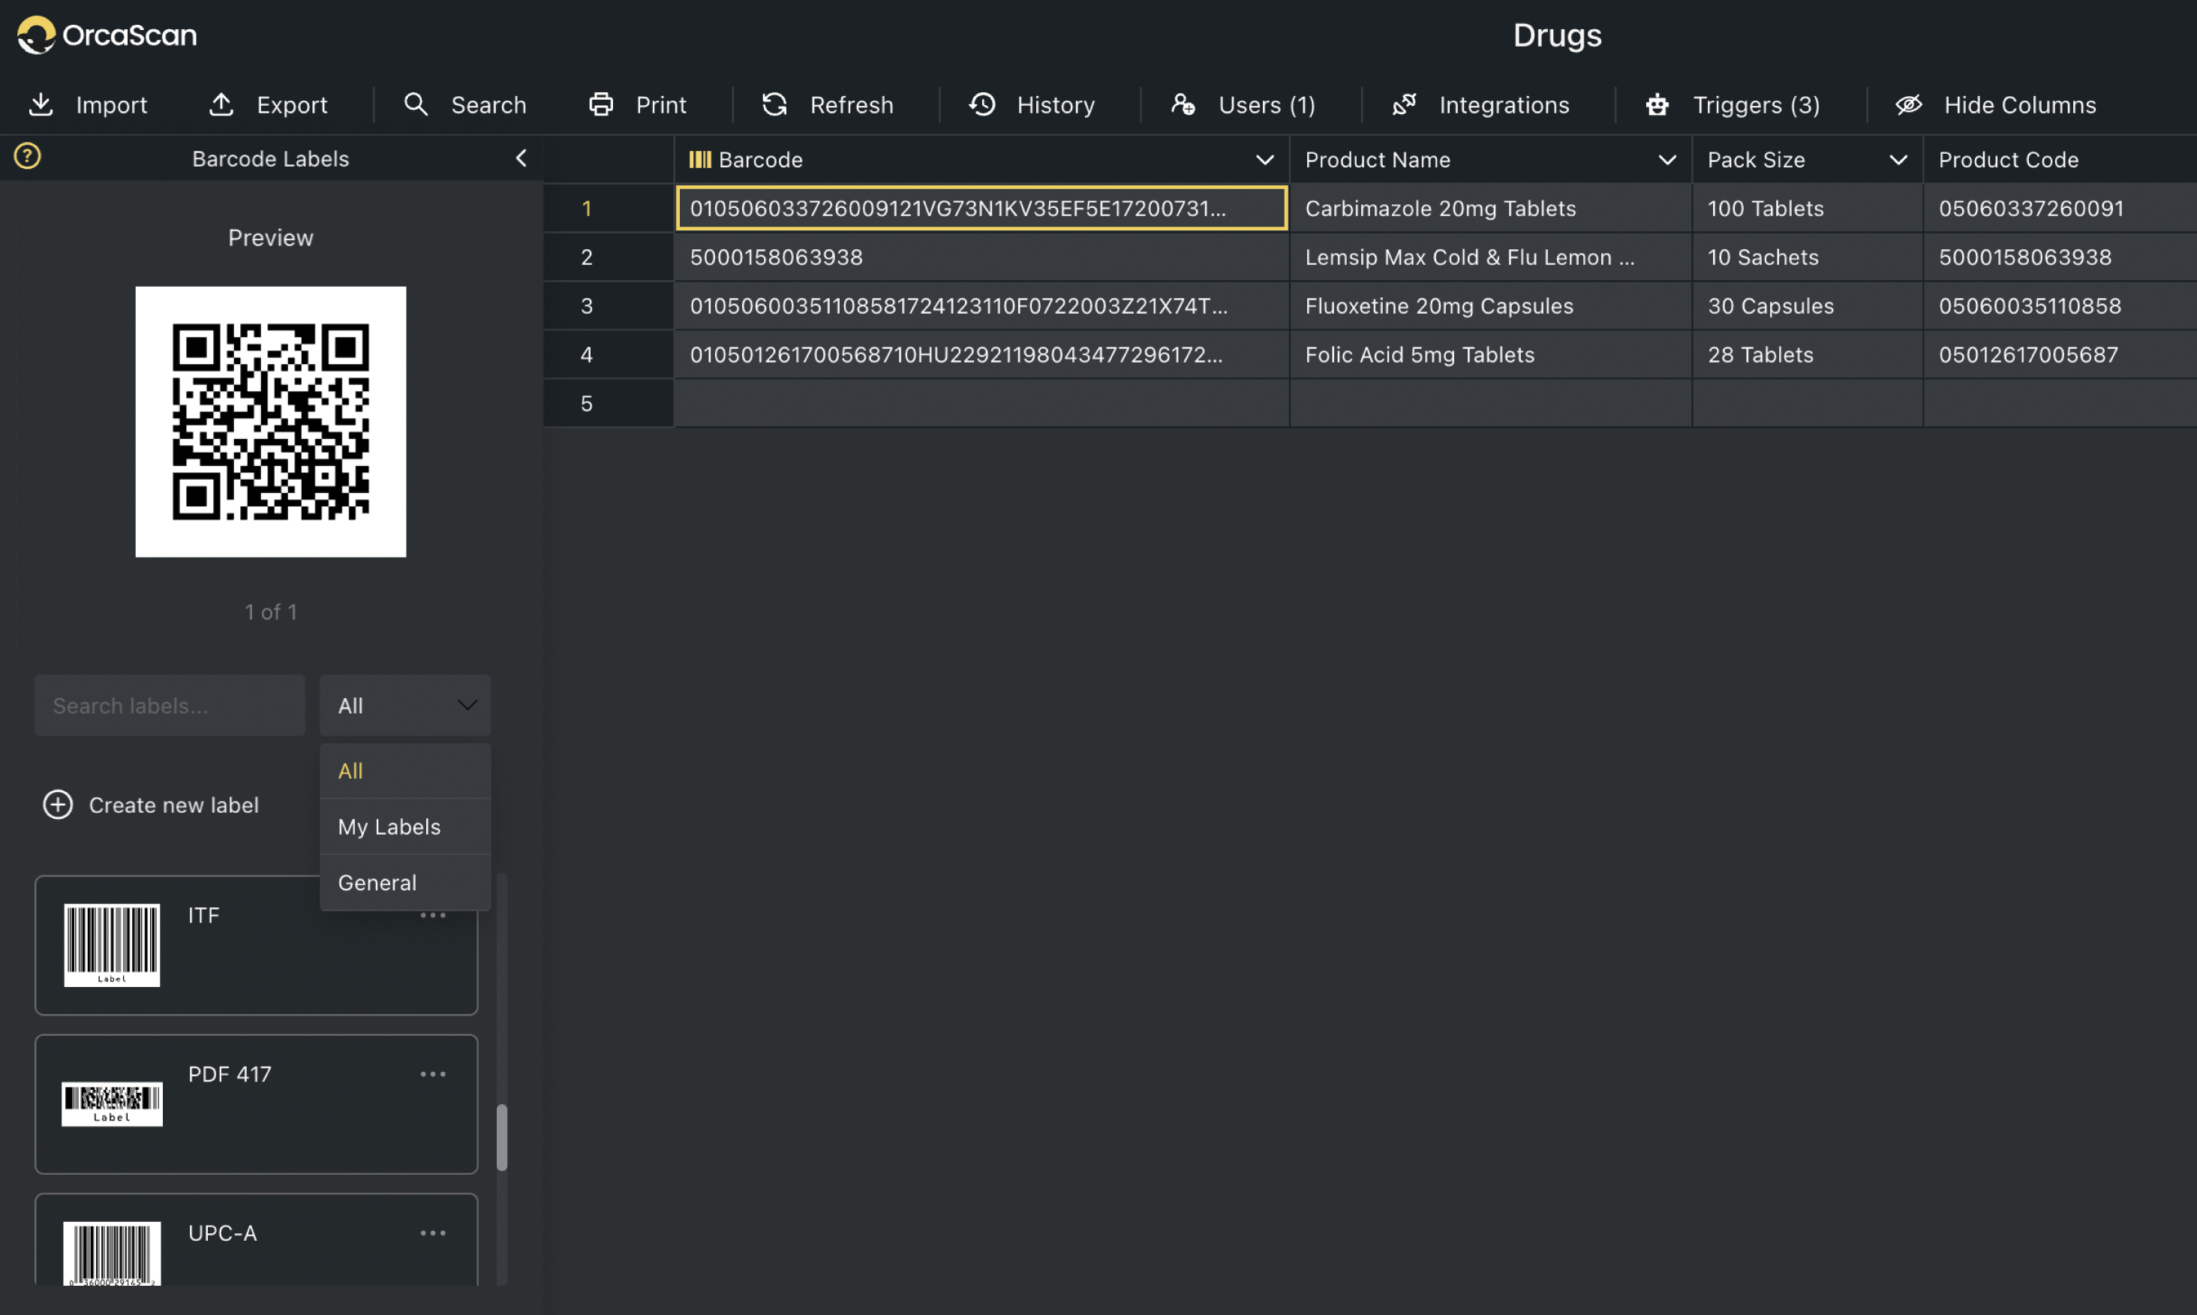Select row number 1 header
Viewport: 2197px width, 1315px height.
[x=609, y=208]
